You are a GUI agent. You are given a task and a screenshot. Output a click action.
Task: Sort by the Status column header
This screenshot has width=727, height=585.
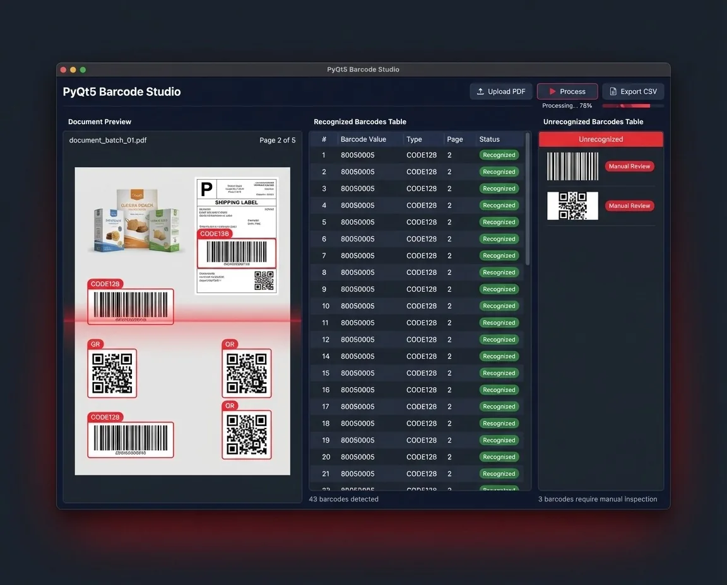tap(489, 139)
